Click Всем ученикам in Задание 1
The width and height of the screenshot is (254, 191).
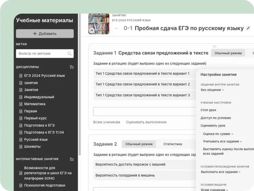click(107, 122)
